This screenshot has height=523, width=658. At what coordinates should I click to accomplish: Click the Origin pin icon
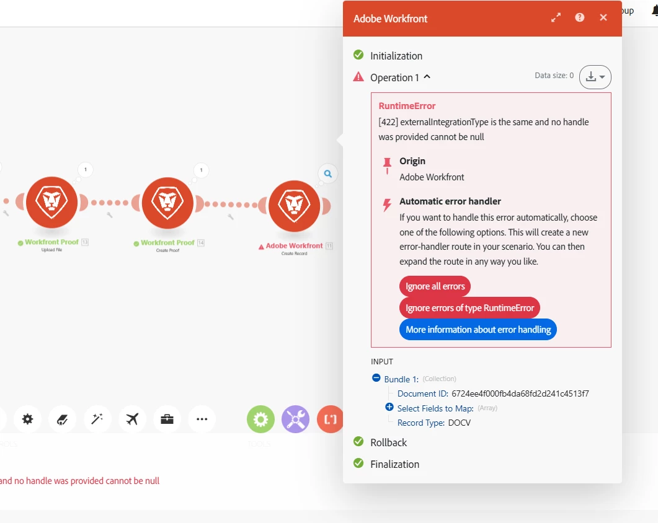tap(387, 165)
